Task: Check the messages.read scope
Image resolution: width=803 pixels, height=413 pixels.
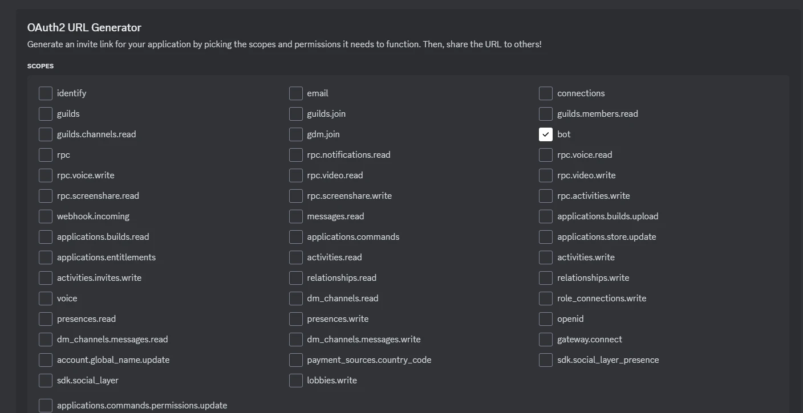Action: click(296, 216)
